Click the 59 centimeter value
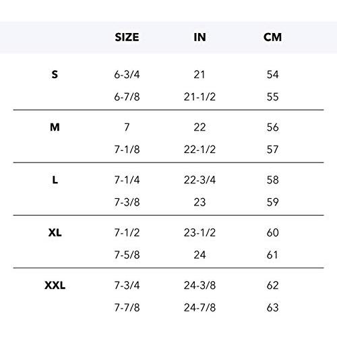Image resolution: width=337 pixels, height=337 pixels. [273, 202]
